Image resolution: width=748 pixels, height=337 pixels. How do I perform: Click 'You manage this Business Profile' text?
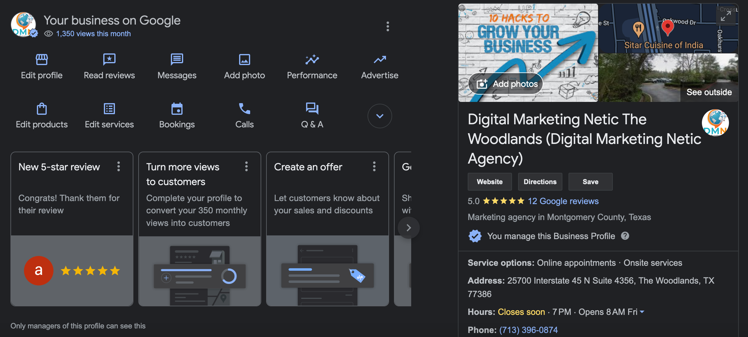(551, 236)
